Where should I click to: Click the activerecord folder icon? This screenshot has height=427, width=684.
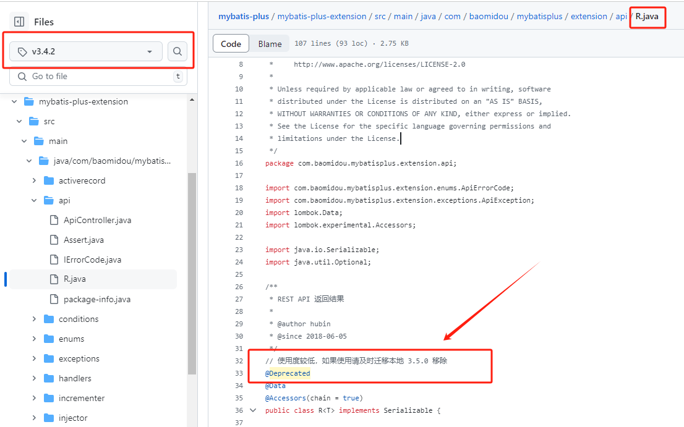[x=49, y=180]
